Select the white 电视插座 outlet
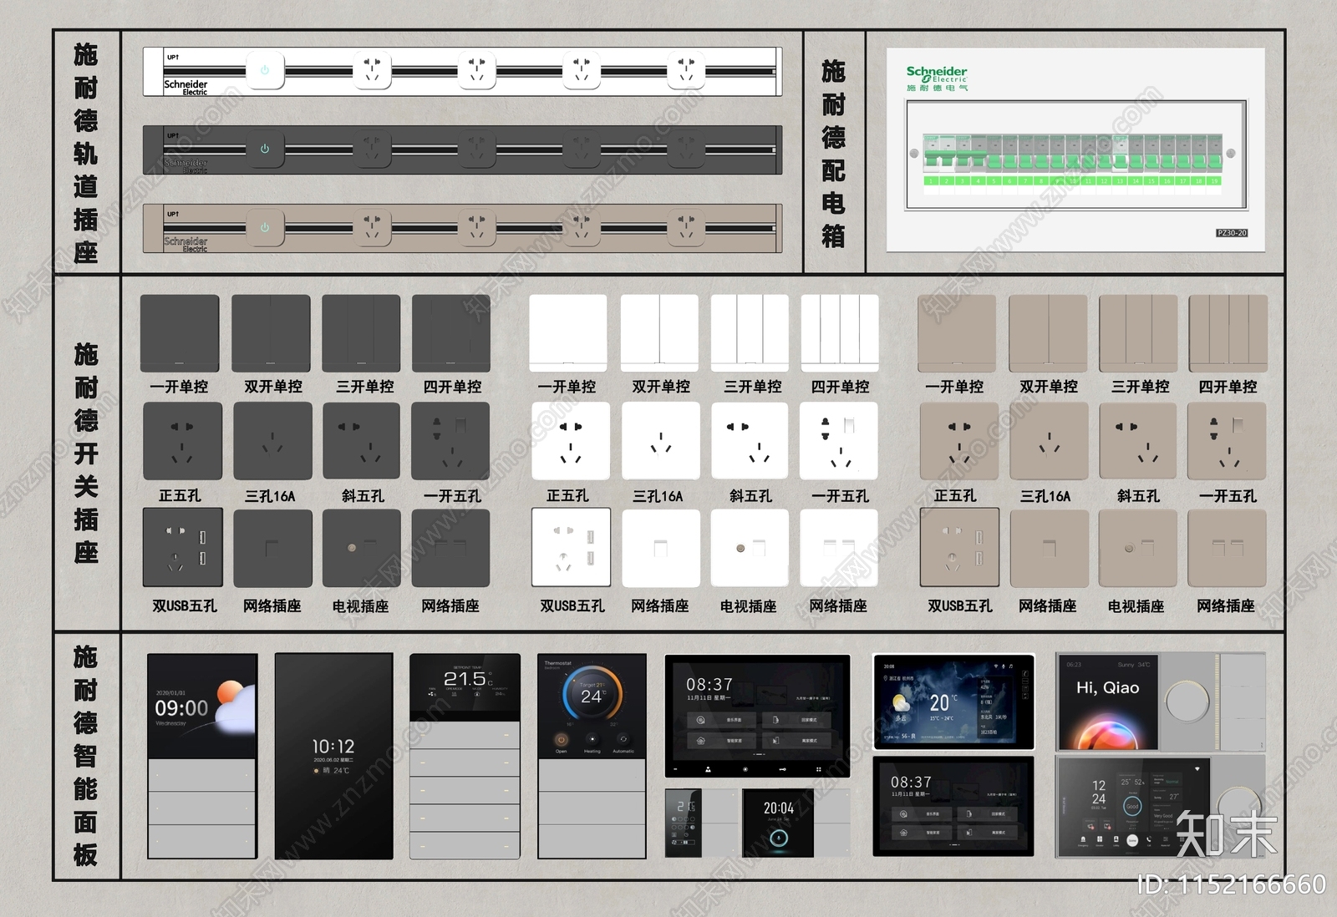The image size is (1337, 917). [750, 548]
